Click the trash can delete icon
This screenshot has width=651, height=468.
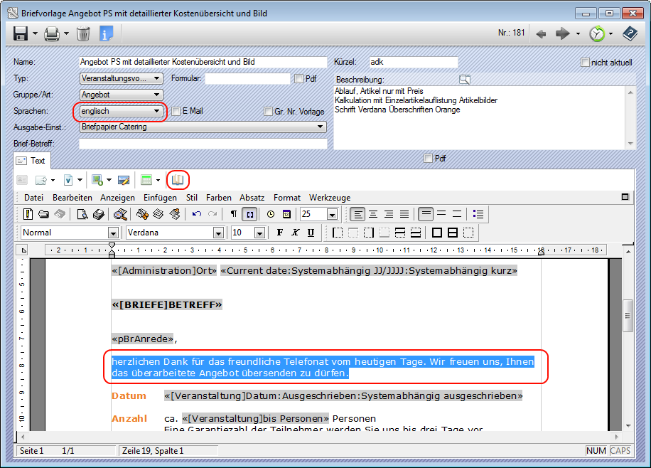click(83, 33)
